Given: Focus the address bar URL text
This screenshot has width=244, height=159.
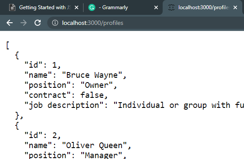Looking at the screenshot, I should click(x=93, y=23).
